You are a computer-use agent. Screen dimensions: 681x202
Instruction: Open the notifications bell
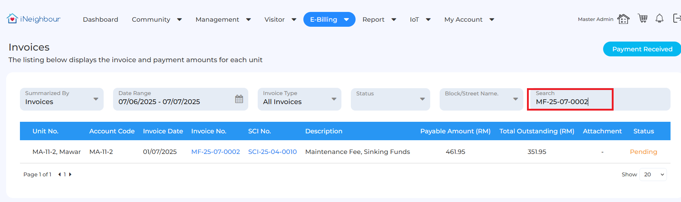(659, 18)
